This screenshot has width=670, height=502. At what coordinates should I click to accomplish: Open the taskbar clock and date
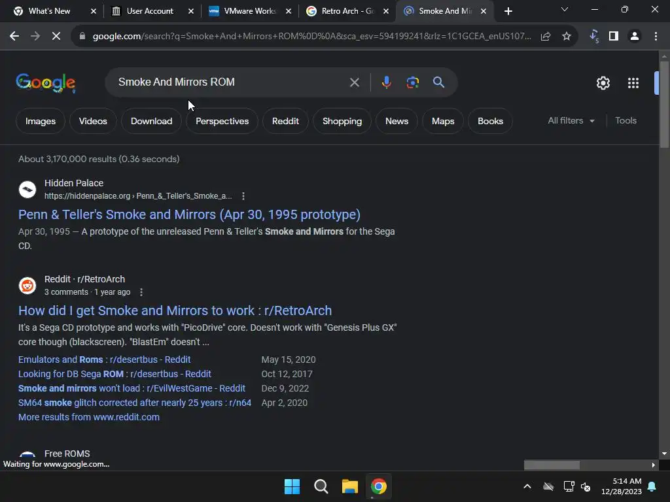pos(622,486)
